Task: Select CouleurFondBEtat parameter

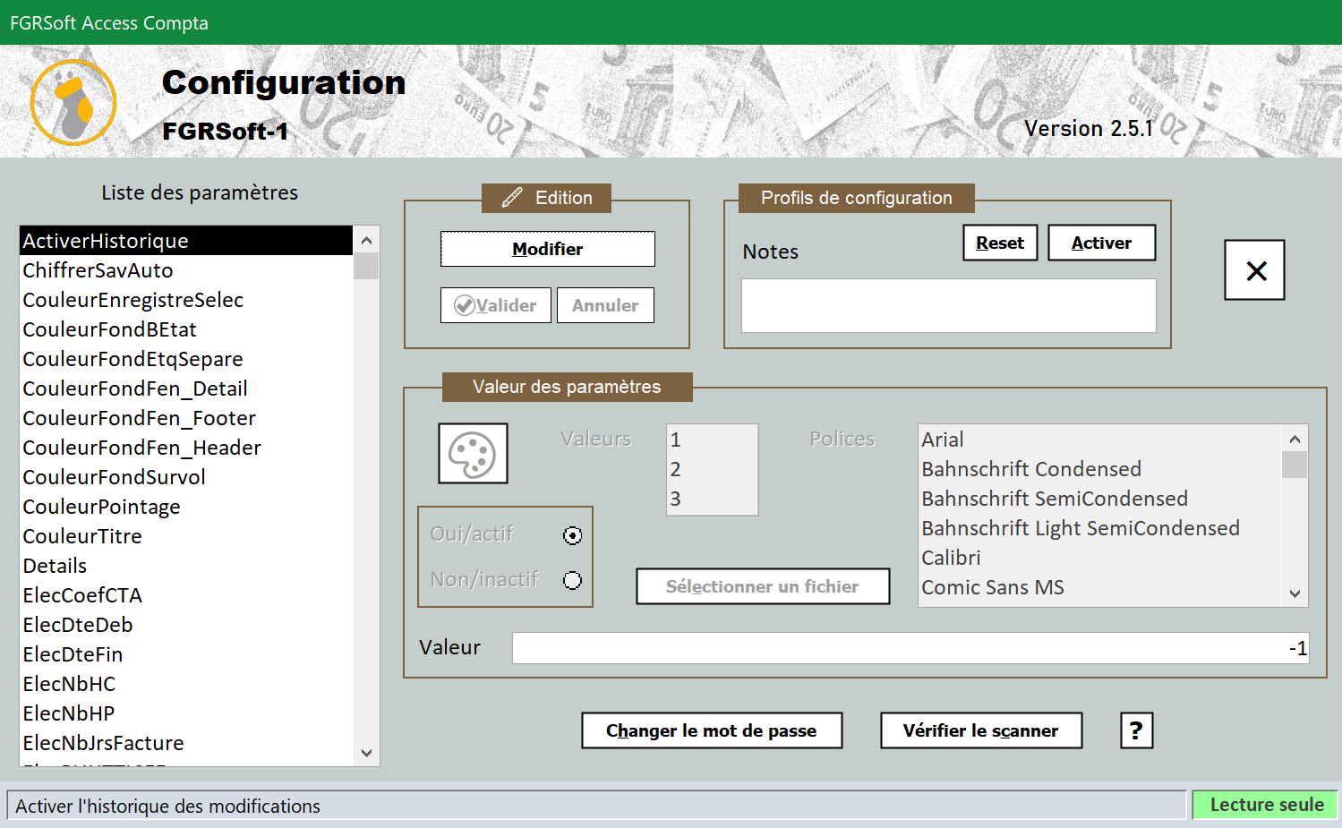Action: 186,329
